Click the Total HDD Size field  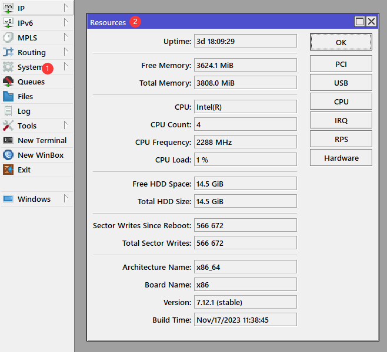coord(245,201)
